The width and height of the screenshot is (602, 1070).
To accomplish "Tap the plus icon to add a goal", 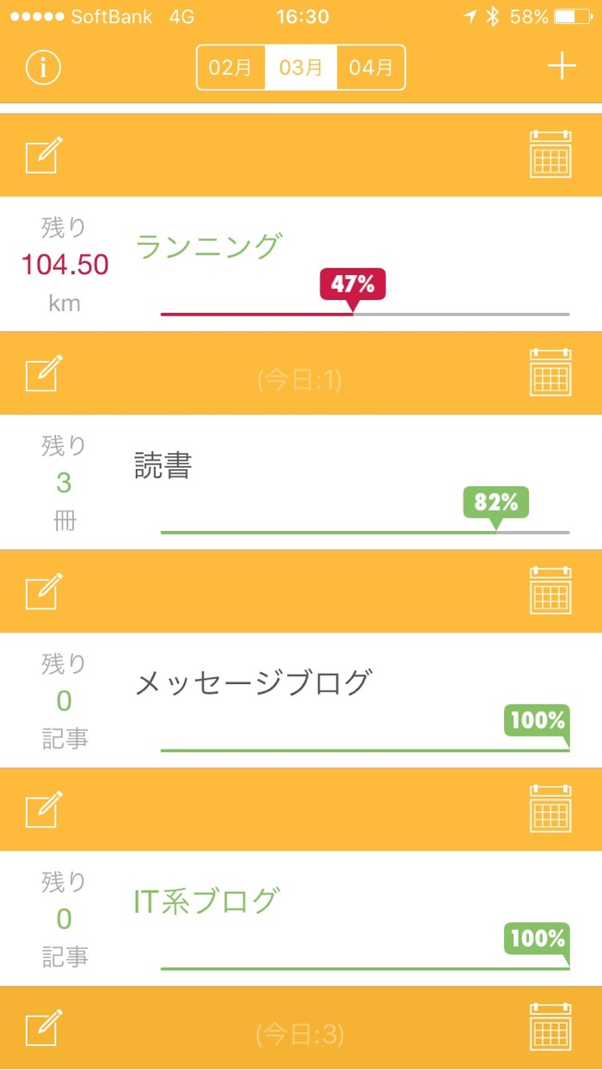I will 562,66.
